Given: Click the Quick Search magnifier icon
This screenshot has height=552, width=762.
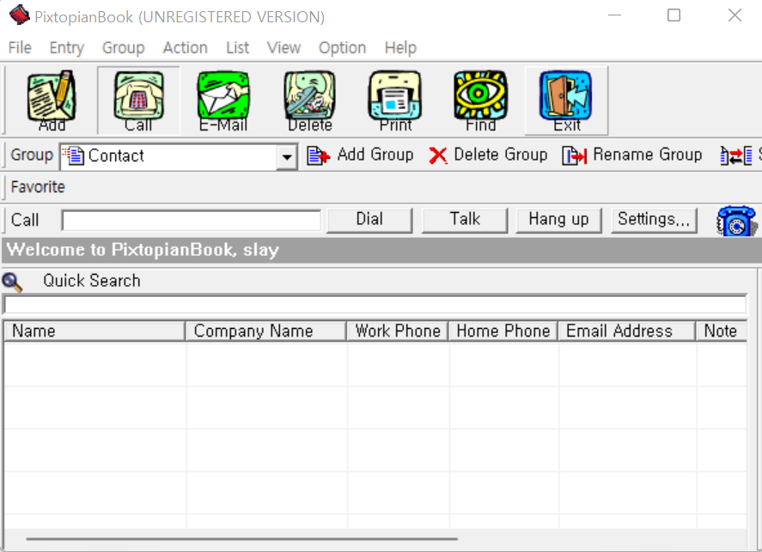Looking at the screenshot, I should click(x=12, y=282).
